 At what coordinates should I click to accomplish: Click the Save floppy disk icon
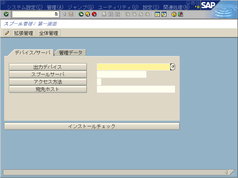point(71,14)
